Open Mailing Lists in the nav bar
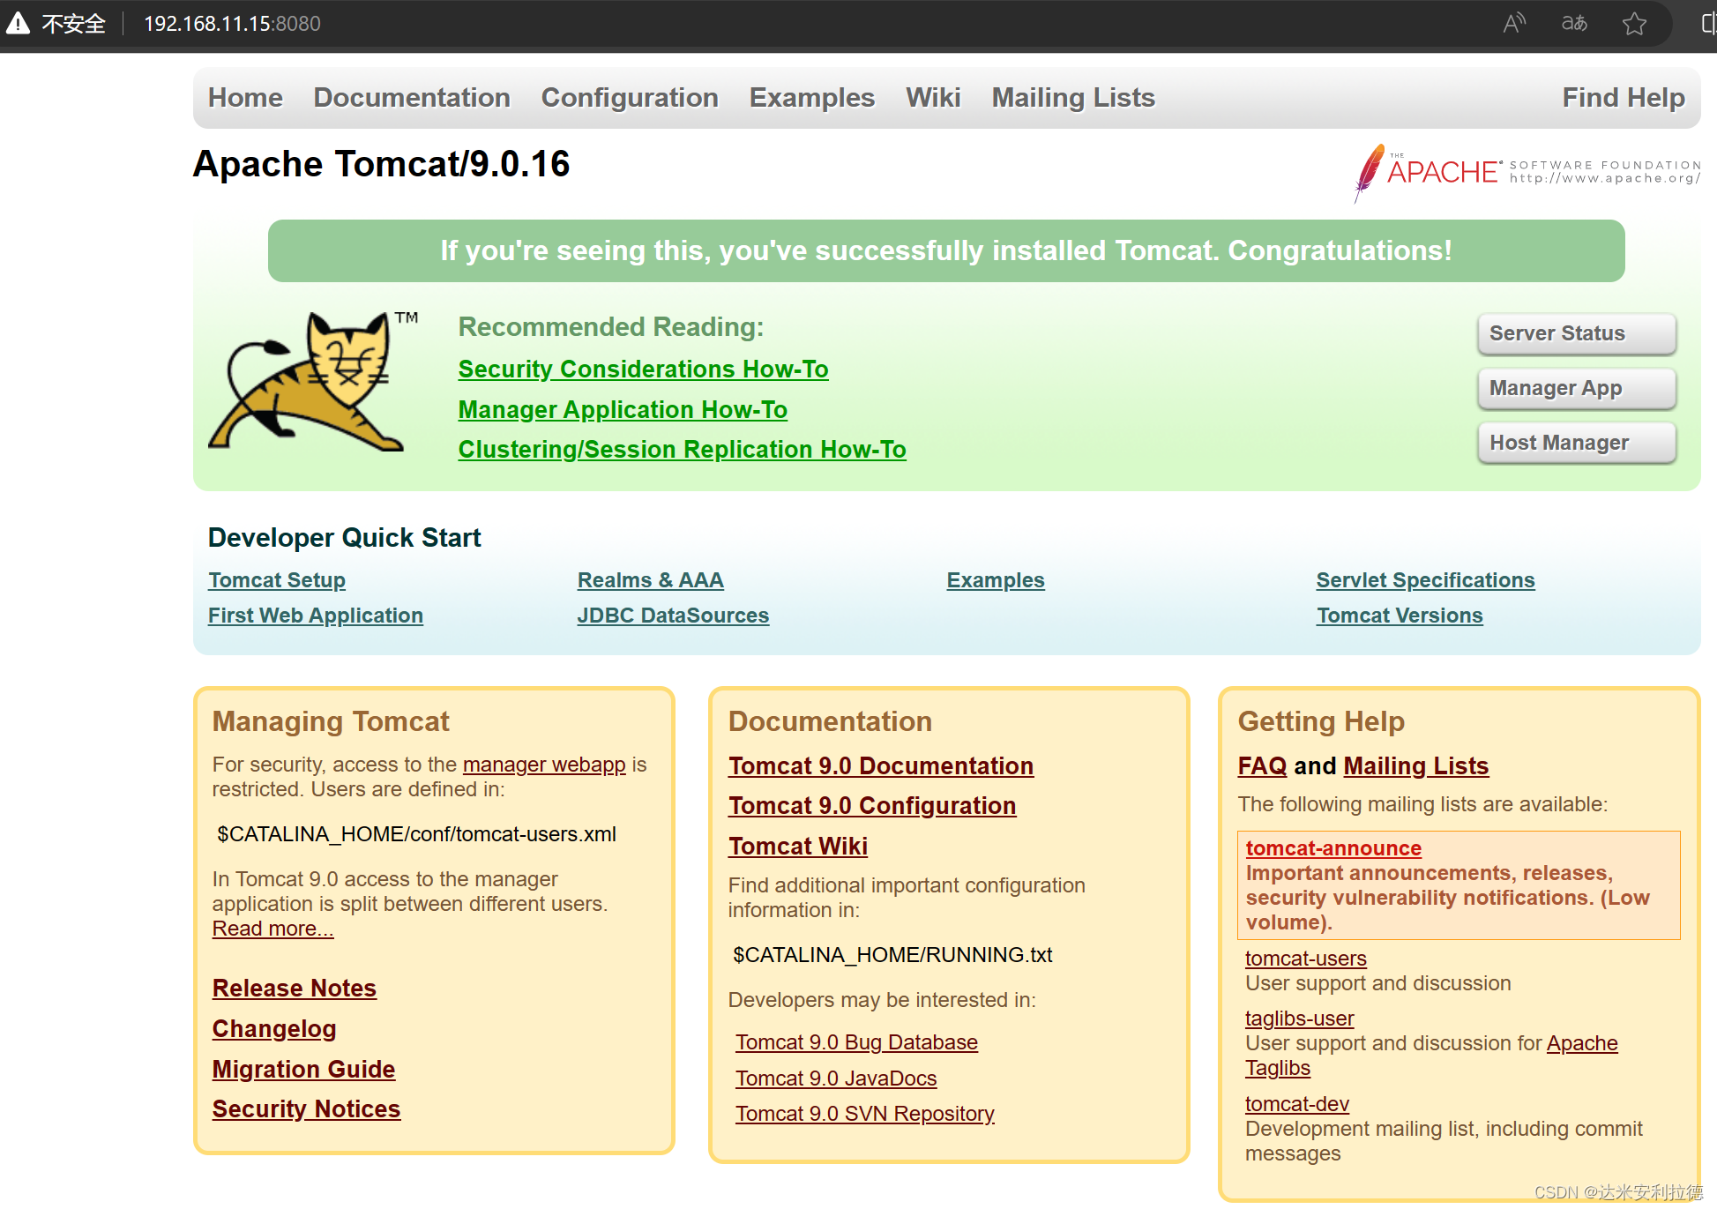 point(1073,98)
